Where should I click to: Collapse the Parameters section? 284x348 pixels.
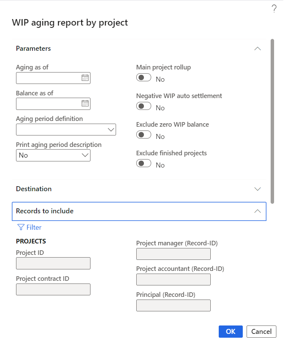pyautogui.click(x=258, y=49)
